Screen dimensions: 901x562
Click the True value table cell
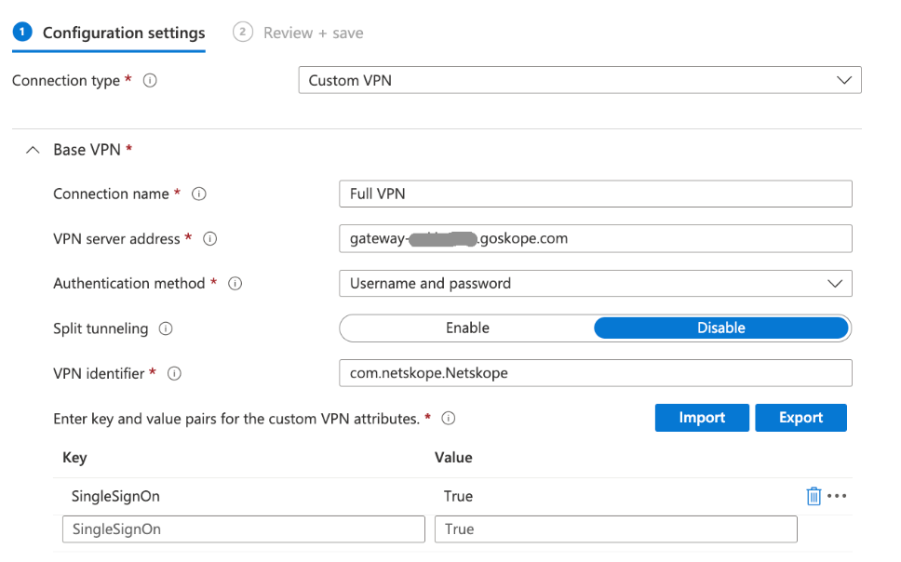(458, 496)
